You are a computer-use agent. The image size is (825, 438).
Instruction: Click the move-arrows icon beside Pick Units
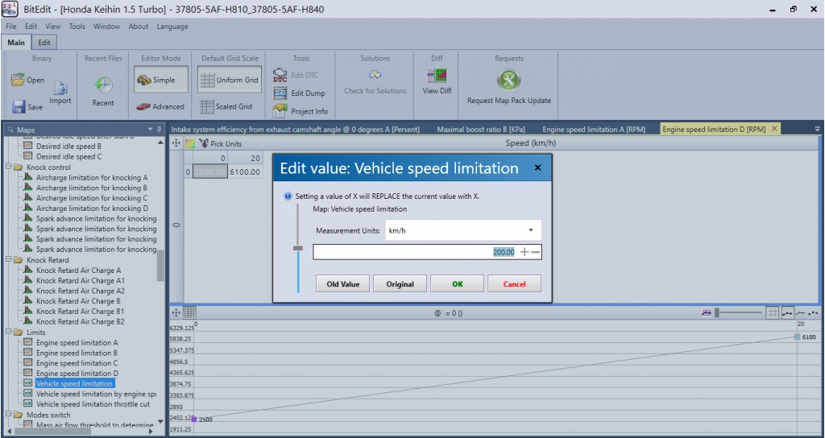(x=176, y=143)
